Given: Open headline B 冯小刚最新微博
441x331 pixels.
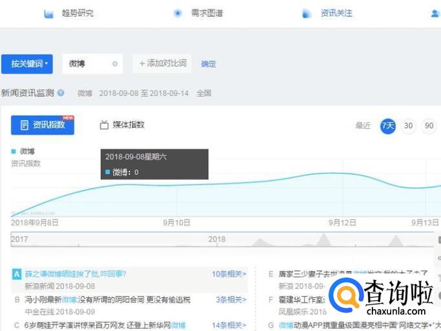Looking at the screenshot, I should pyautogui.click(x=107, y=300).
